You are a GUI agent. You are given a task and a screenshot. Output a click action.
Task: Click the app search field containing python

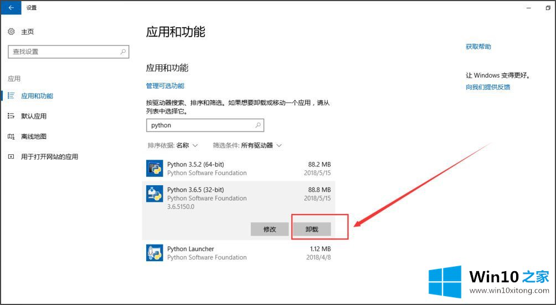pos(205,125)
